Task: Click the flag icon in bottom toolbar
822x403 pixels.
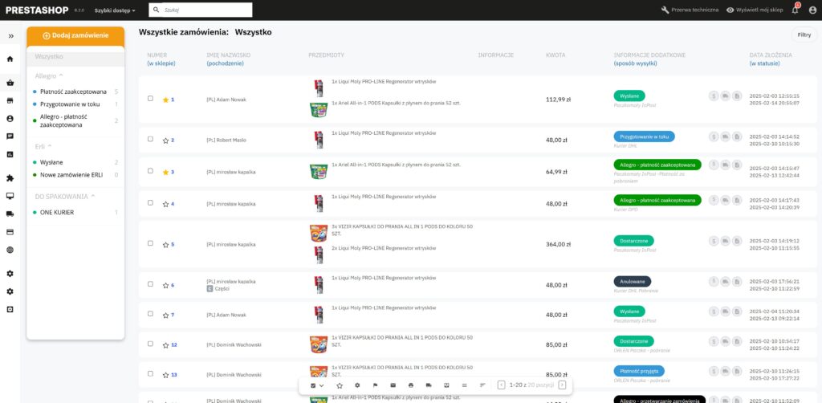Action: click(375, 385)
